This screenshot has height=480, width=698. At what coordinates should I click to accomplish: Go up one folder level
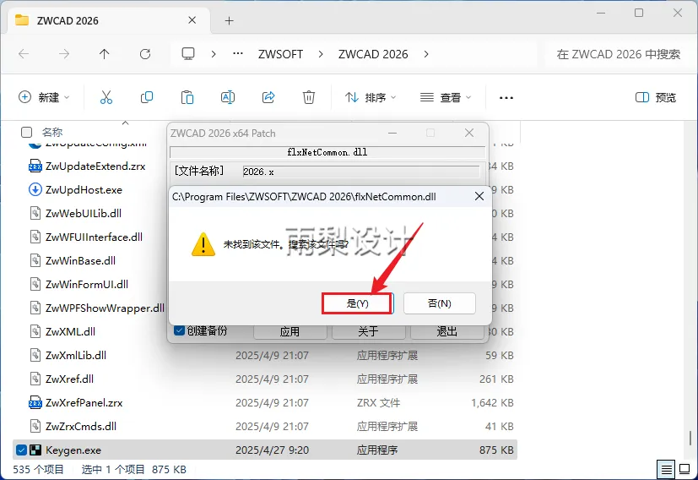point(104,54)
